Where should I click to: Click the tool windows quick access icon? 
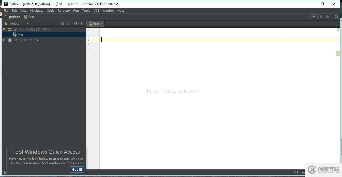[5, 172]
